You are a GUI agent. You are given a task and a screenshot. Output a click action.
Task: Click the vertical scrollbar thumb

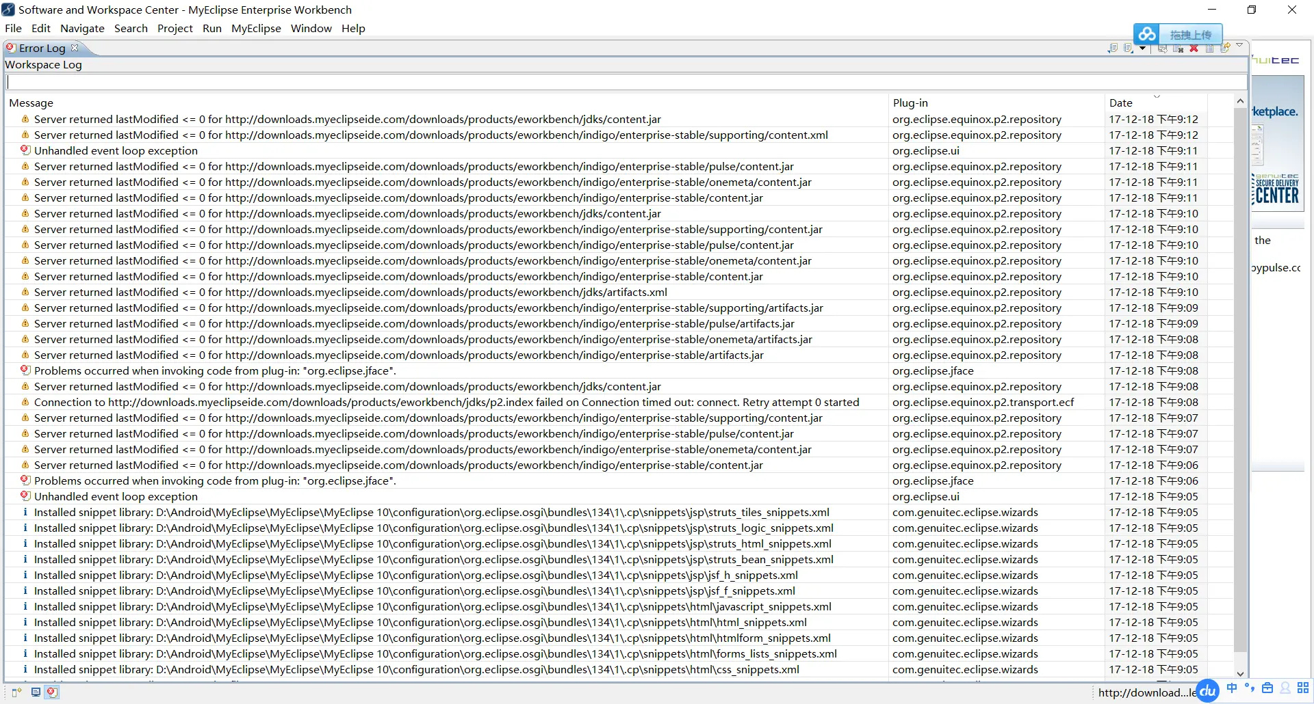(1240, 379)
